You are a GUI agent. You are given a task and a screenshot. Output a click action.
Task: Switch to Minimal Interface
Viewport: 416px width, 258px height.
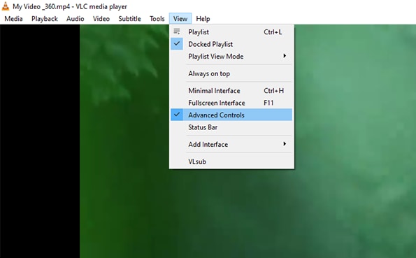click(231, 90)
